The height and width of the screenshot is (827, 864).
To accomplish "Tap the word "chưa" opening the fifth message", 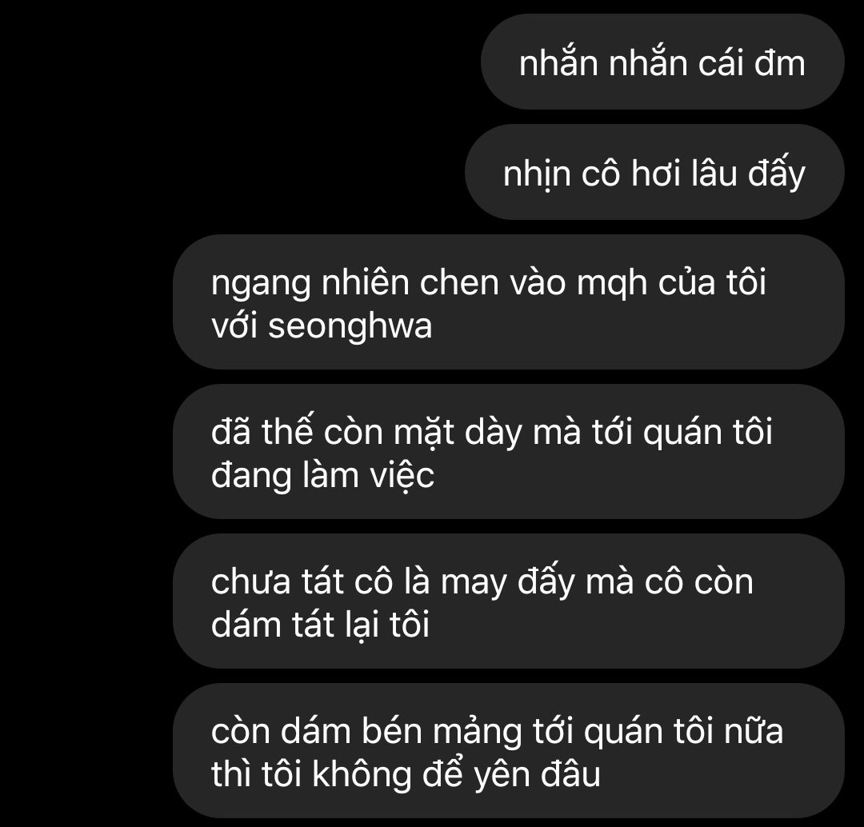I will [250, 581].
